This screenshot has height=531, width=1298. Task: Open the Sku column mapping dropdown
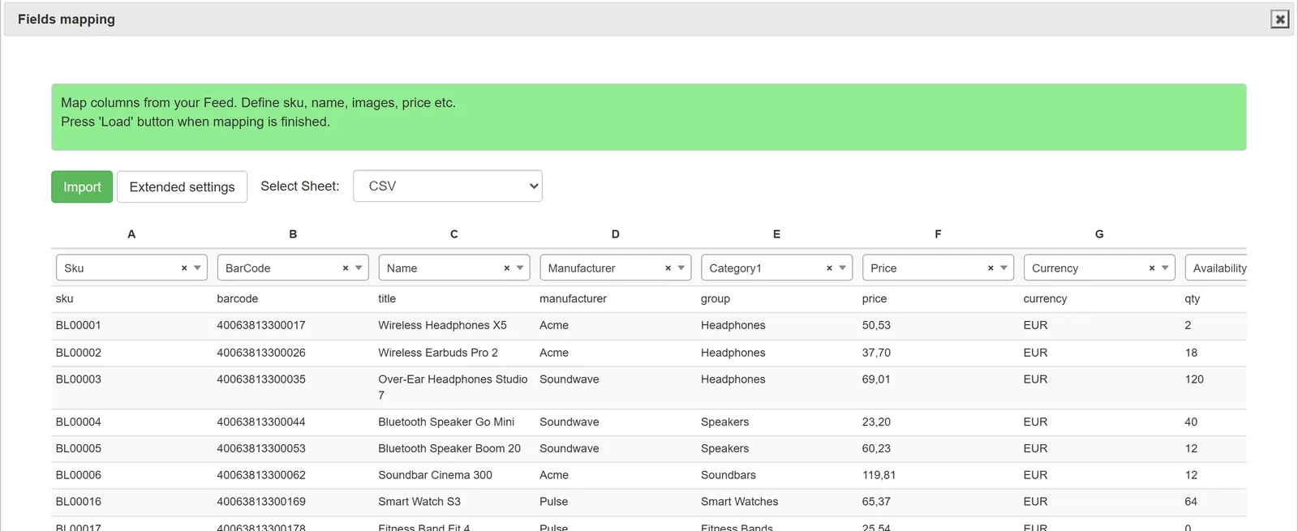pyautogui.click(x=131, y=268)
